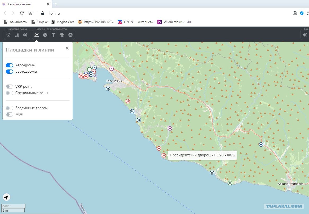Open the Авиабилеты bookmark
309x214 pixels.
[x=16, y=22]
